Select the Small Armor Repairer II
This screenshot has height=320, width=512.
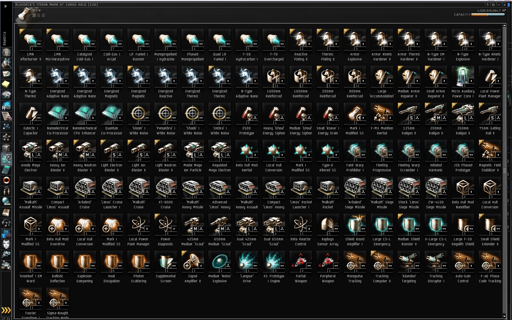(436, 82)
